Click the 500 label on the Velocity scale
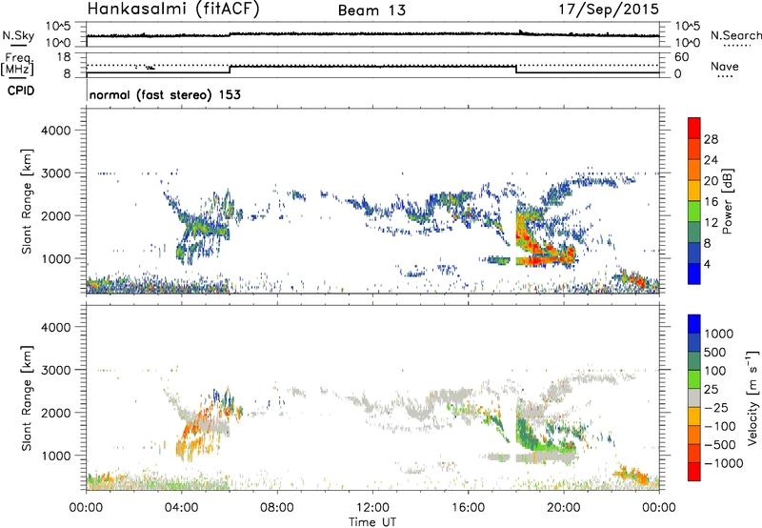Image resolution: width=762 pixels, height=528 pixels. point(715,353)
